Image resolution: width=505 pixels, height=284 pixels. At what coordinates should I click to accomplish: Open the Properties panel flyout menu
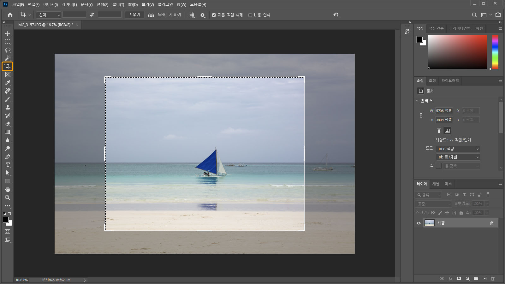(500, 81)
